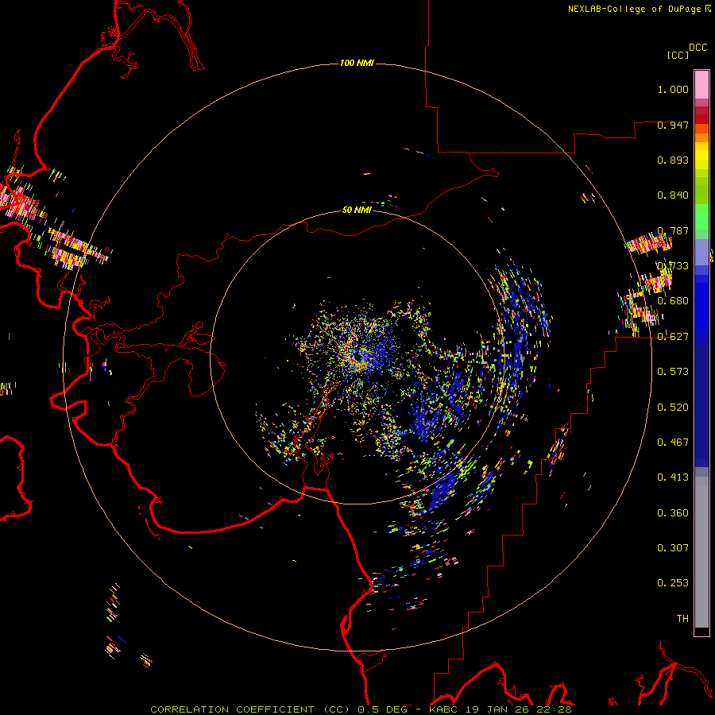Click the 0.787 scale value
715x715 pixels.
tap(673, 230)
